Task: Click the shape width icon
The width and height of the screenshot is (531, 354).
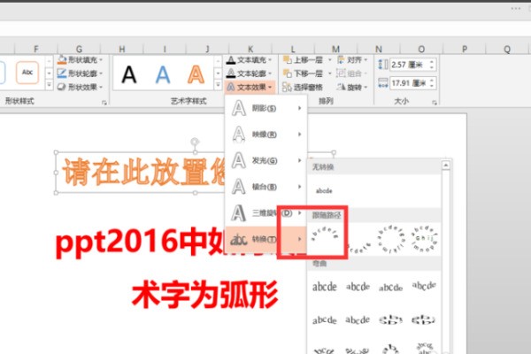Action: [x=382, y=83]
